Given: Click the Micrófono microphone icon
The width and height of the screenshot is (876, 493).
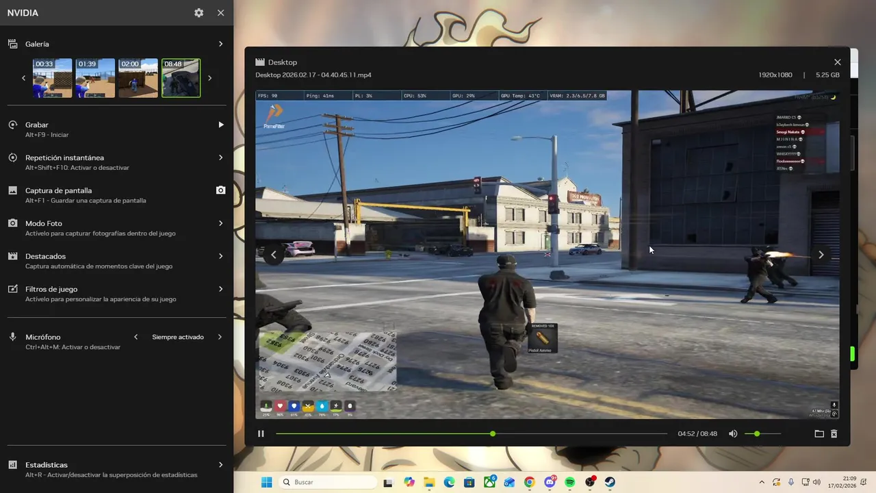Looking at the screenshot, I should pyautogui.click(x=12, y=337).
